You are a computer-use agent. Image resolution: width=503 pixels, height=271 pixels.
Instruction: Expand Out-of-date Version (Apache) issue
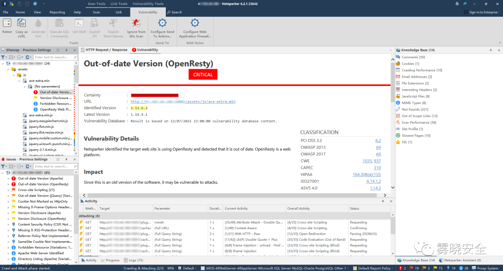coord(8,178)
